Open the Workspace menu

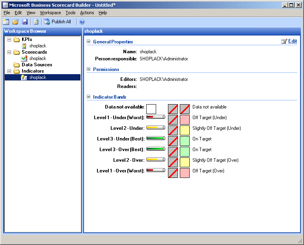click(50, 13)
